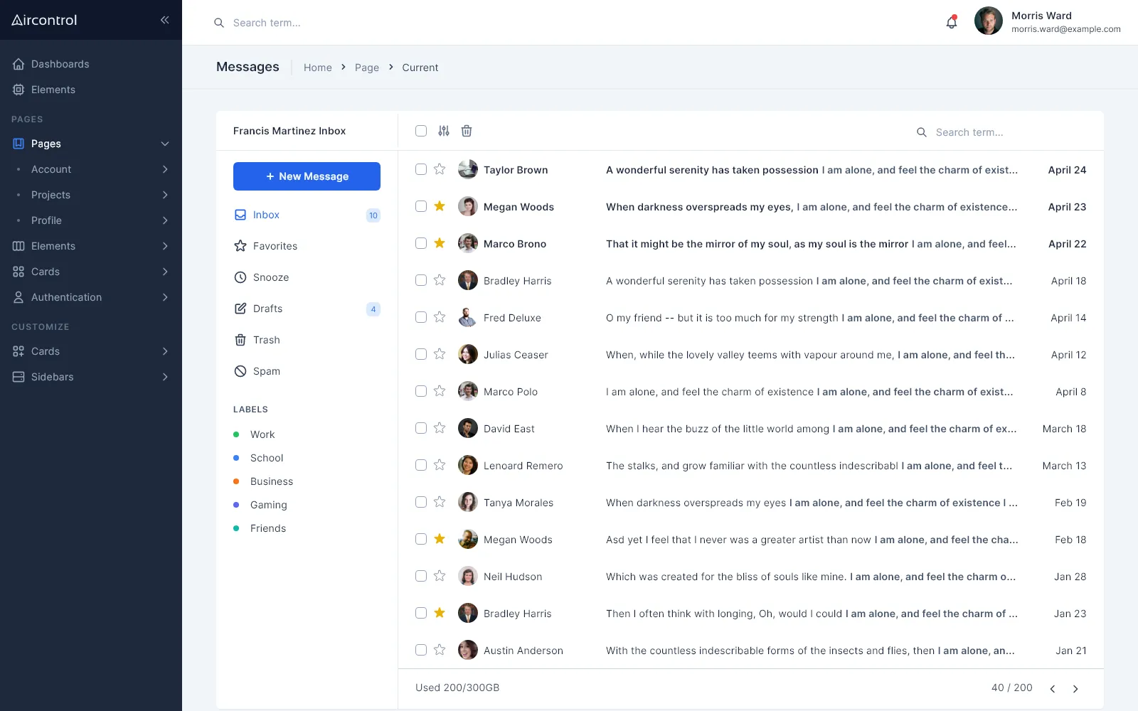1138x711 pixels.
Task: Star the Austin Anderson message
Action: (x=440, y=650)
